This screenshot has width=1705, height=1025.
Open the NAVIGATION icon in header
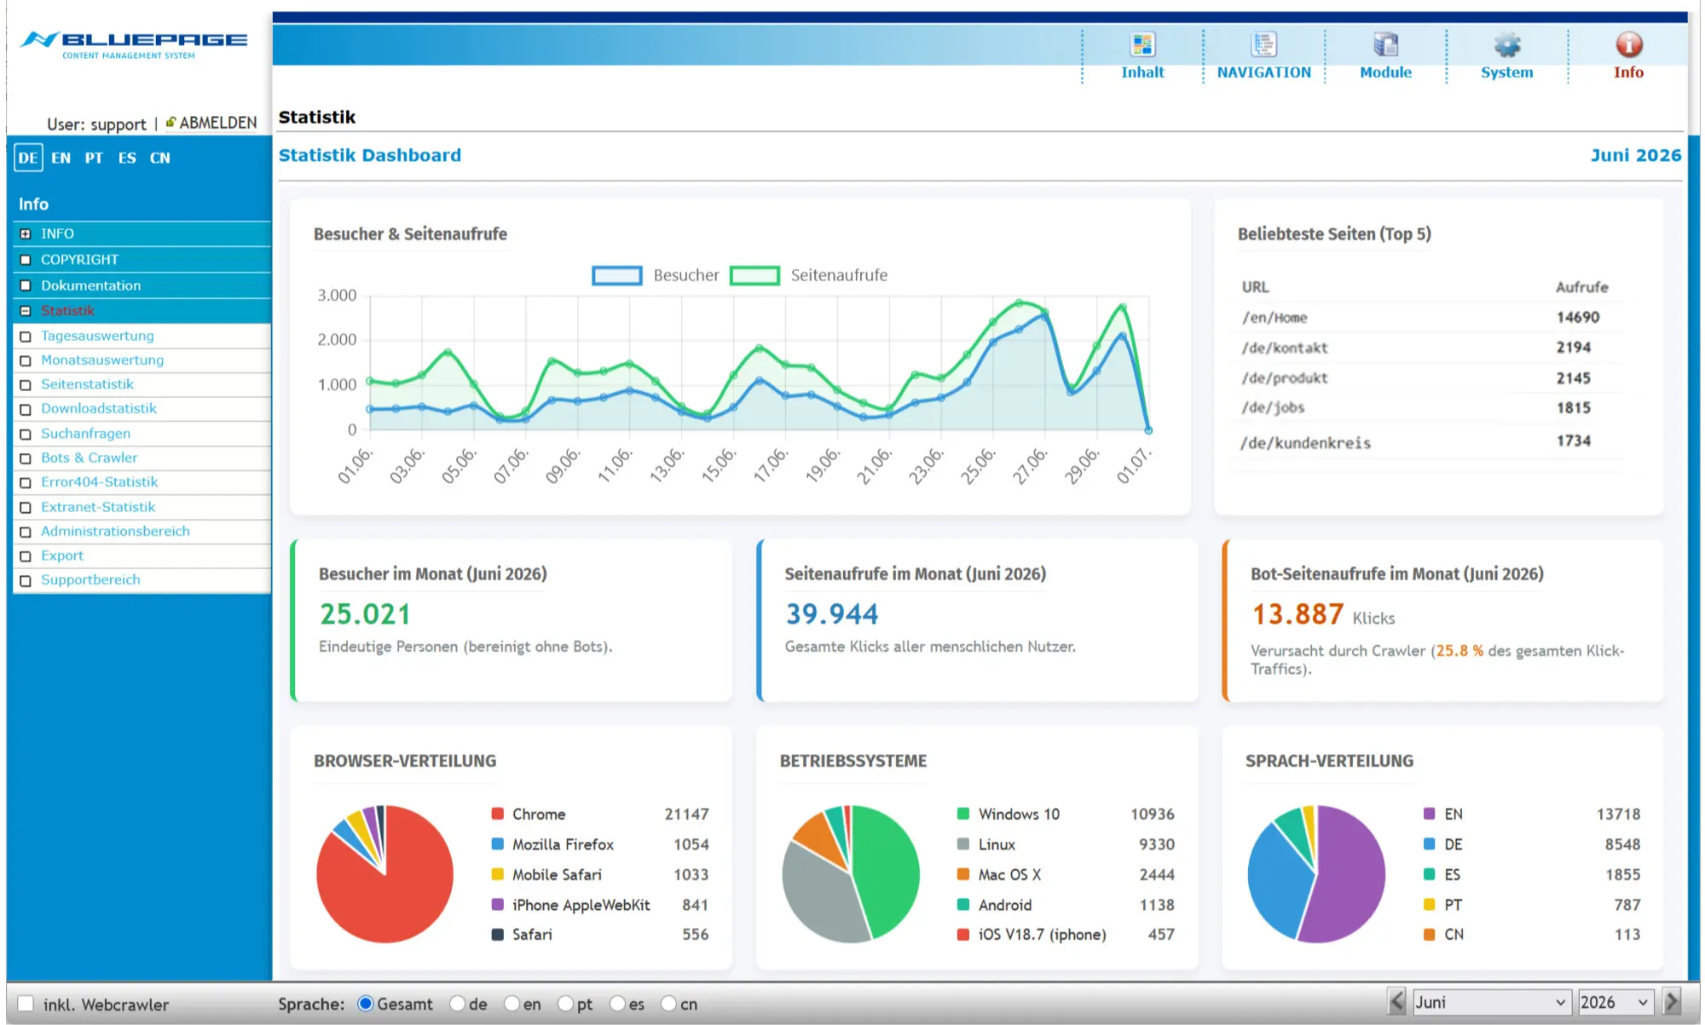point(1263,44)
